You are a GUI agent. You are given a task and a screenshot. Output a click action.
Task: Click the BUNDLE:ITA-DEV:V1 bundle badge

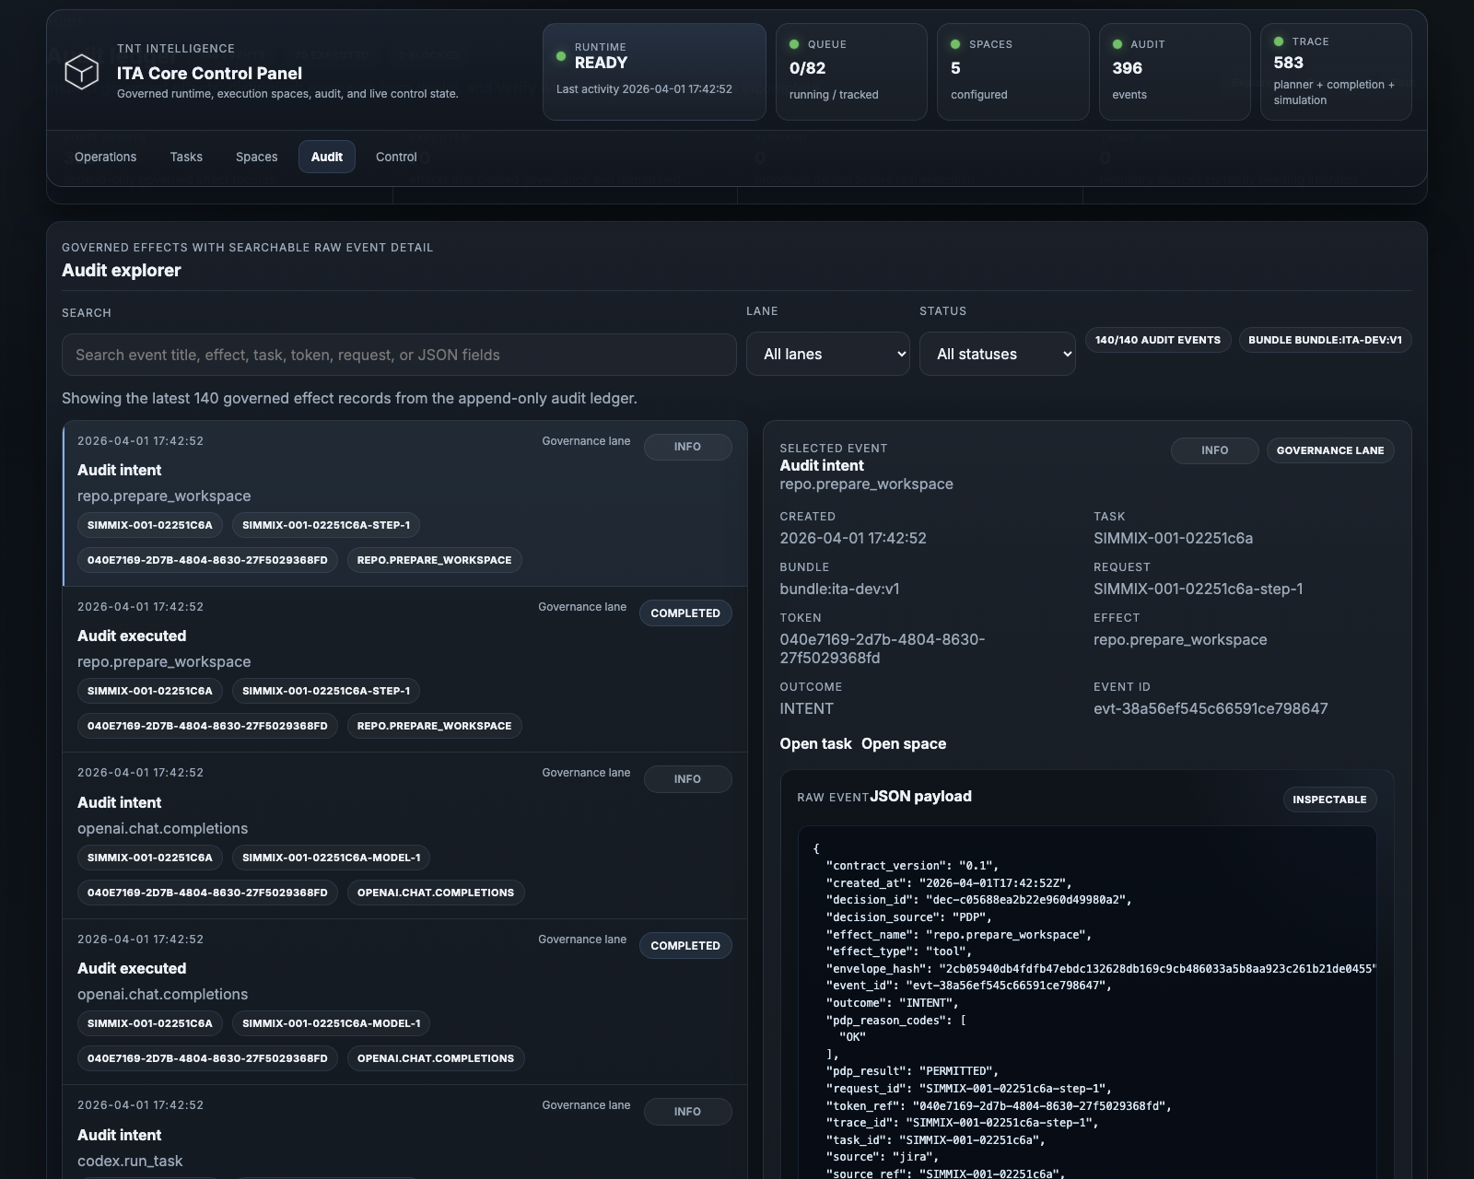tap(1324, 339)
